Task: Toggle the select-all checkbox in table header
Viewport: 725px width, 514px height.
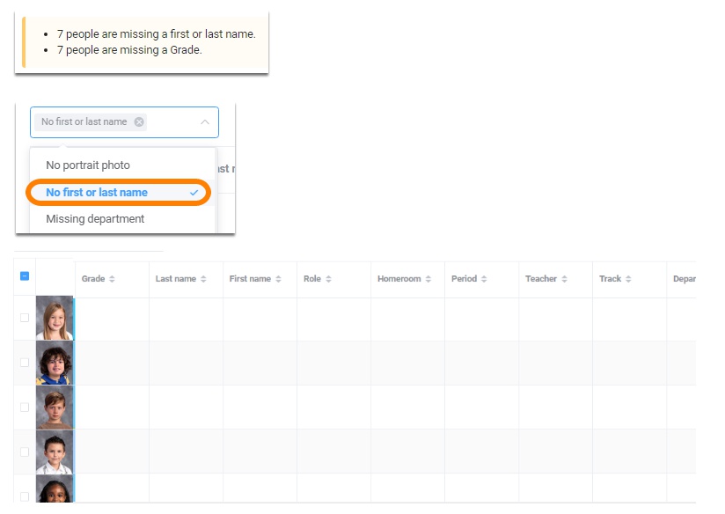Action: coord(25,276)
